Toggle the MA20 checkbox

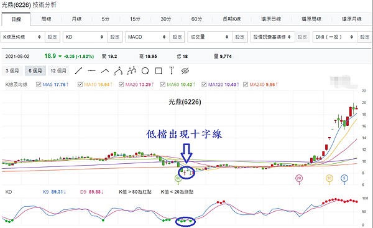[121, 85]
